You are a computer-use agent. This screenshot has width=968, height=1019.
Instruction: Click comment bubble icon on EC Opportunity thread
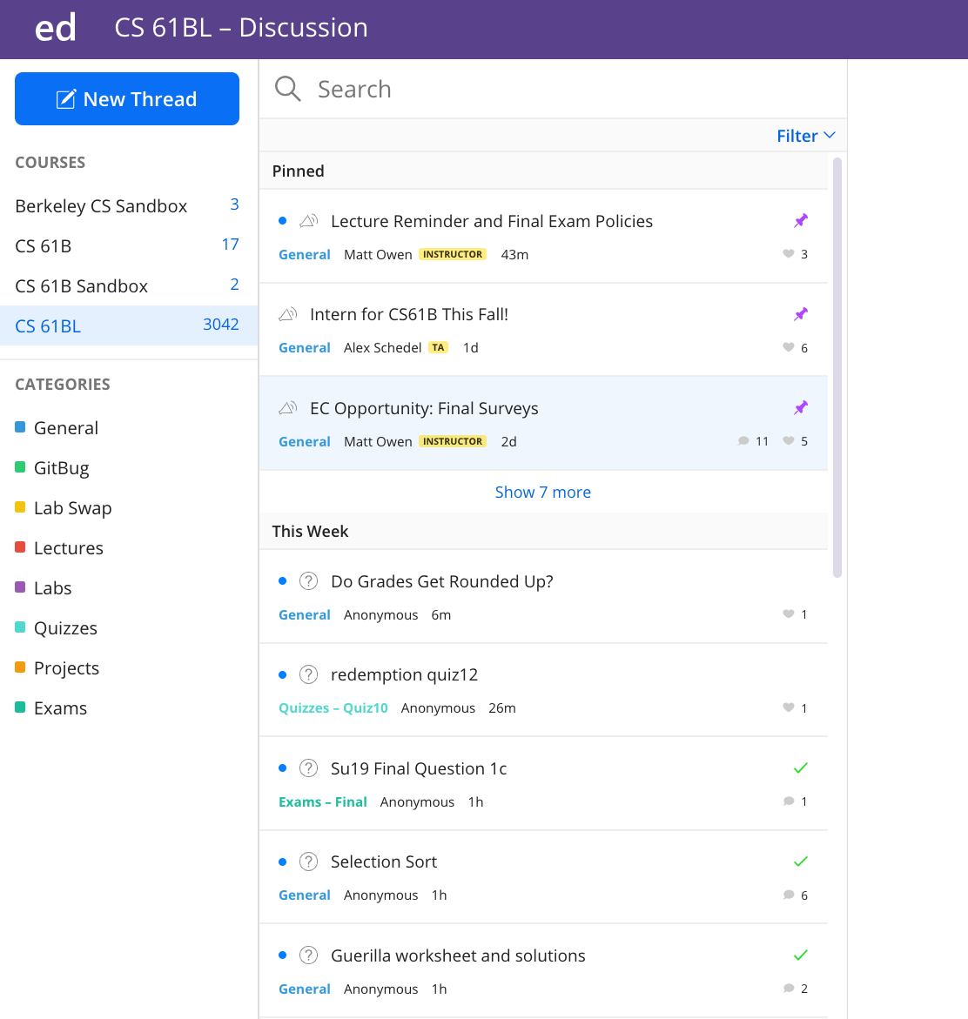click(743, 441)
